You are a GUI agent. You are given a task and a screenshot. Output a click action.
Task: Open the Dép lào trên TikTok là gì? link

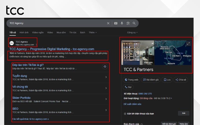(x=28, y=65)
